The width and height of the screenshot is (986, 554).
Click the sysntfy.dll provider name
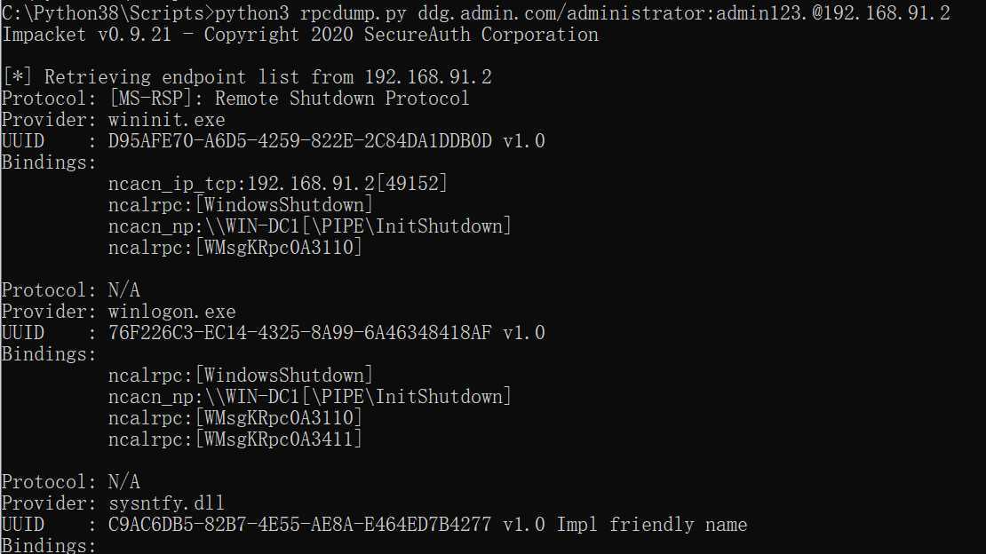click(166, 503)
